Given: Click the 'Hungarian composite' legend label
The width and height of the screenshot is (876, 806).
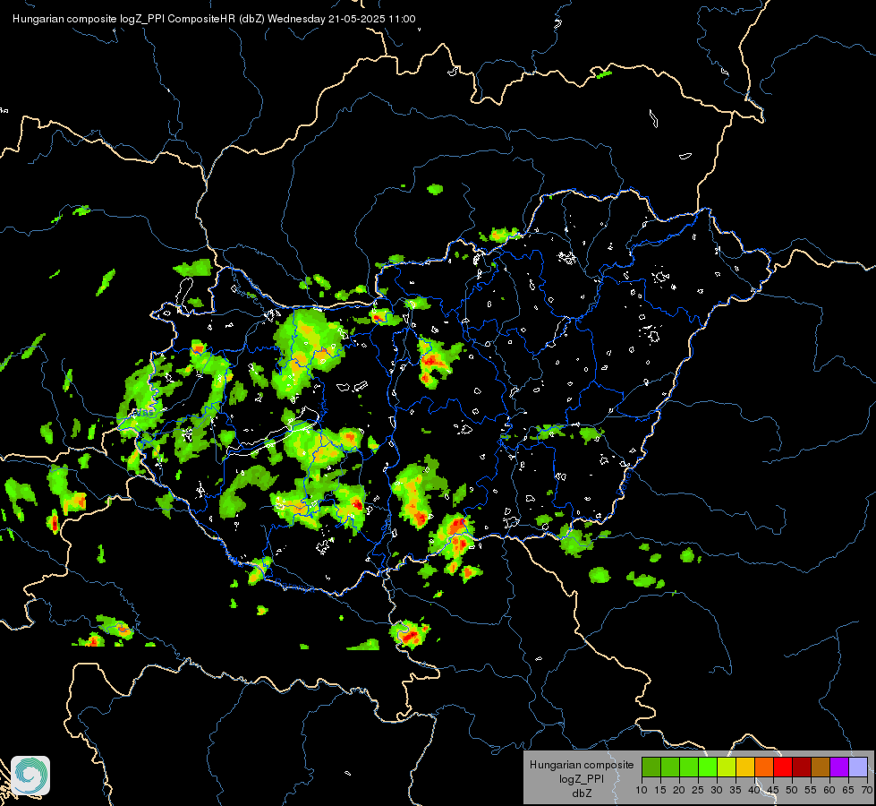Looking at the screenshot, I should click(582, 765).
